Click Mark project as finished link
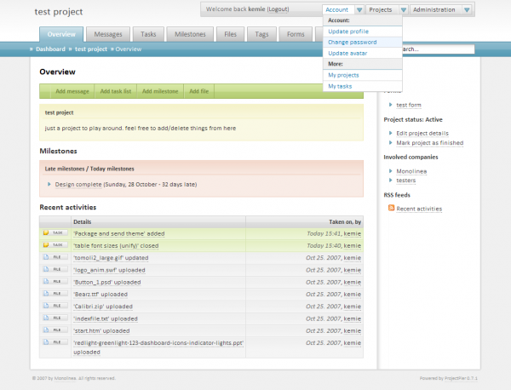 (430, 143)
